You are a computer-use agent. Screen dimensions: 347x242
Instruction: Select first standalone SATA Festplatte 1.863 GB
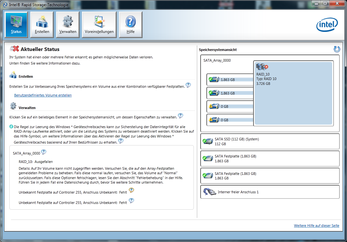(270, 158)
